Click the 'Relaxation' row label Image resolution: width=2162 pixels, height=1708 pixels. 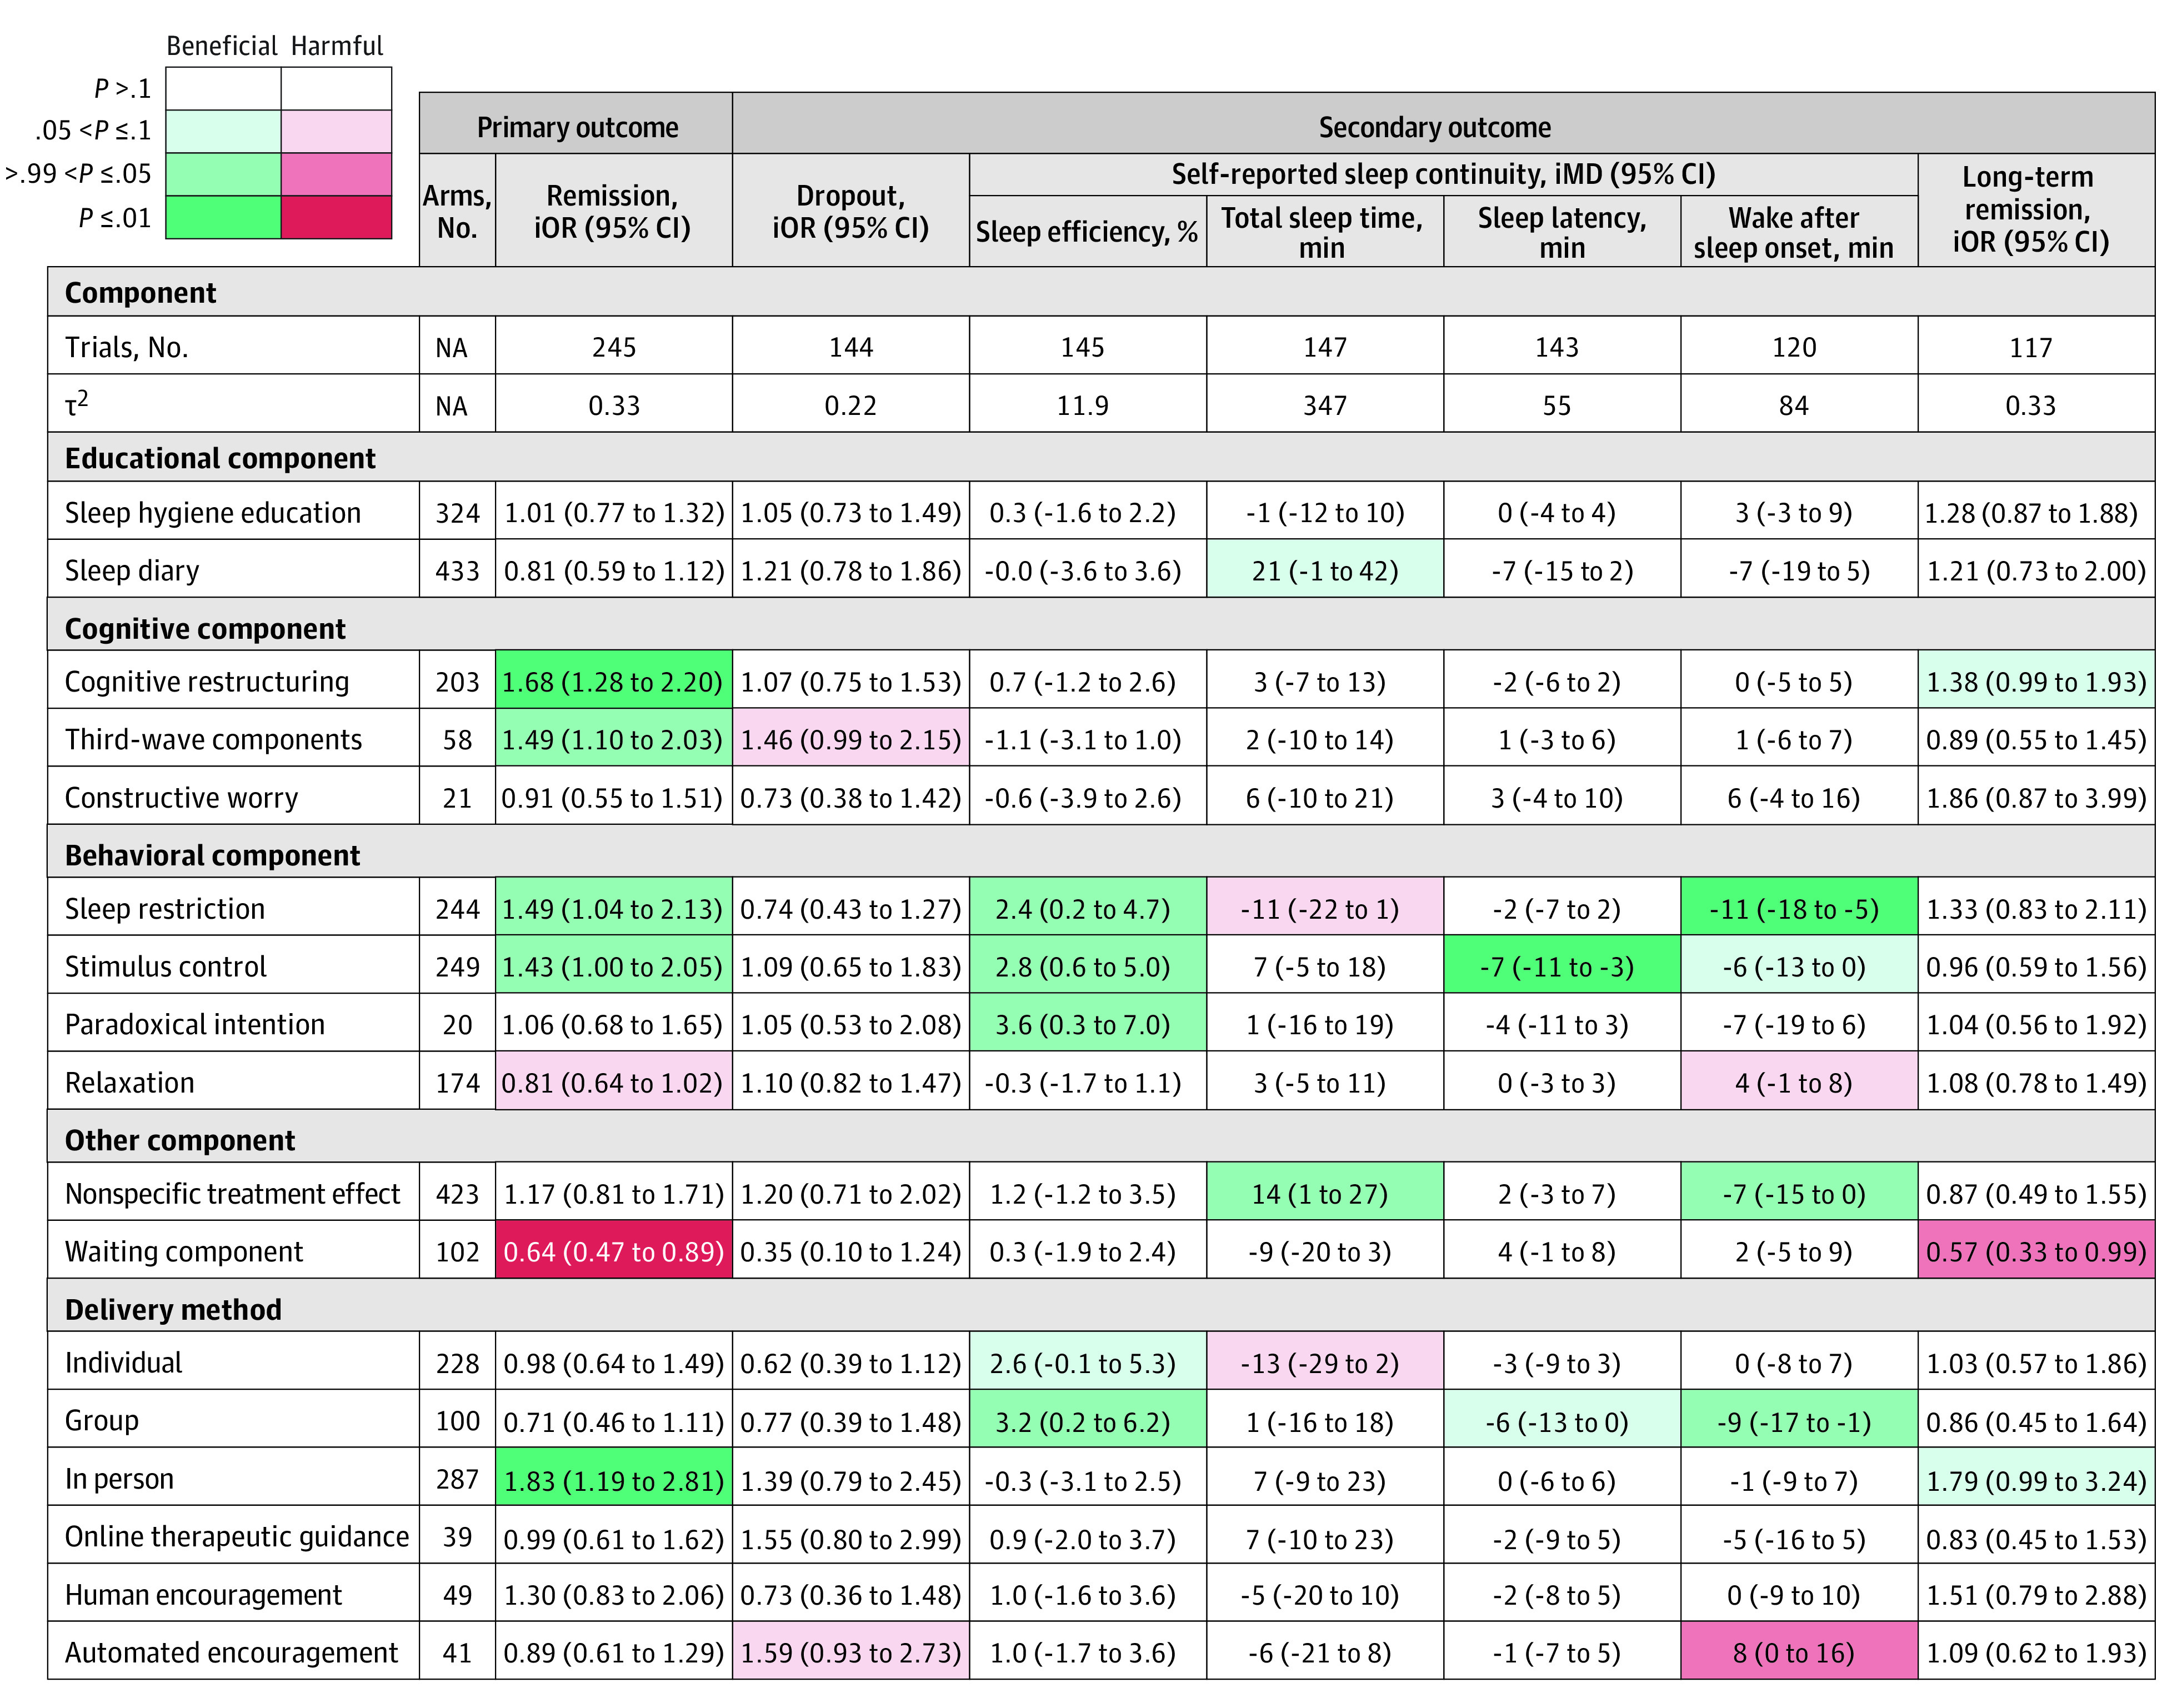click(x=130, y=1082)
